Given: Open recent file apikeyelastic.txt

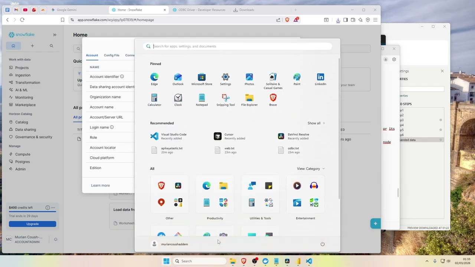Looking at the screenshot, I should pyautogui.click(x=167, y=150).
